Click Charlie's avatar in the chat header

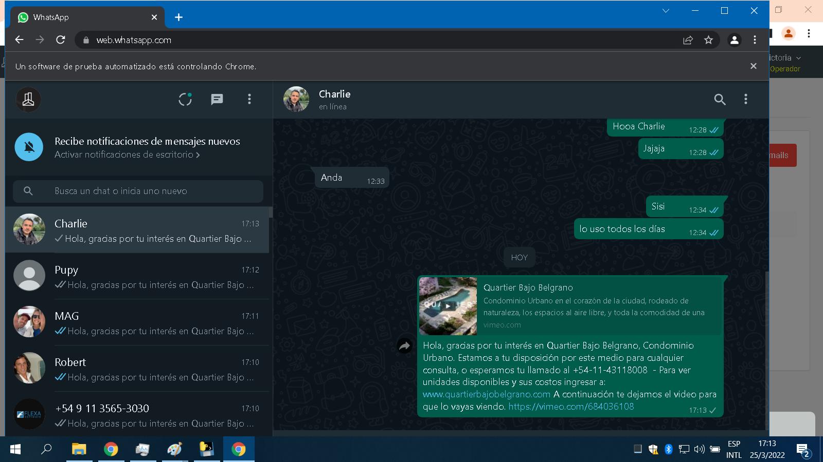[296, 99]
